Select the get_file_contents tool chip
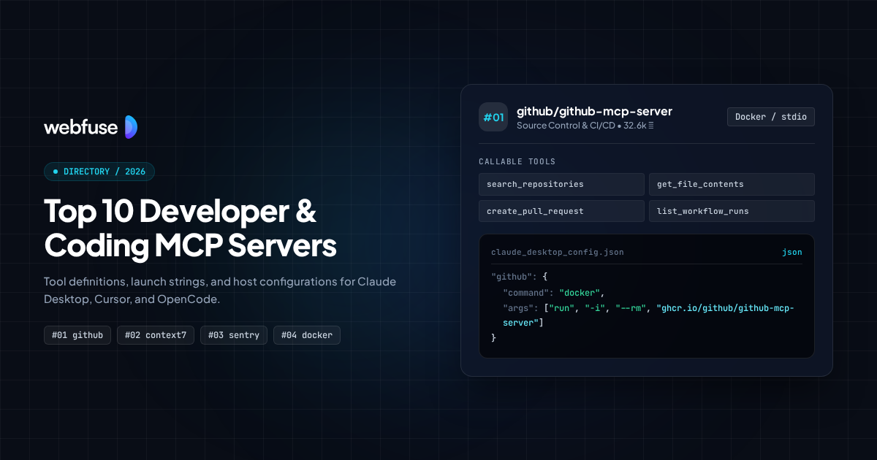This screenshot has width=877, height=460. 732,184
